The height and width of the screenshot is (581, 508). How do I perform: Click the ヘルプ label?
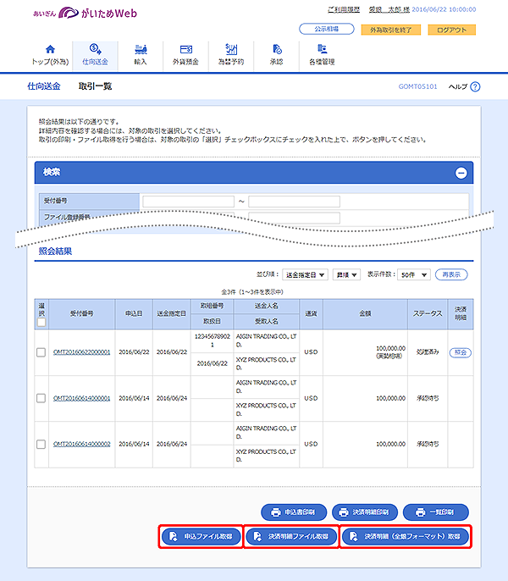458,86
